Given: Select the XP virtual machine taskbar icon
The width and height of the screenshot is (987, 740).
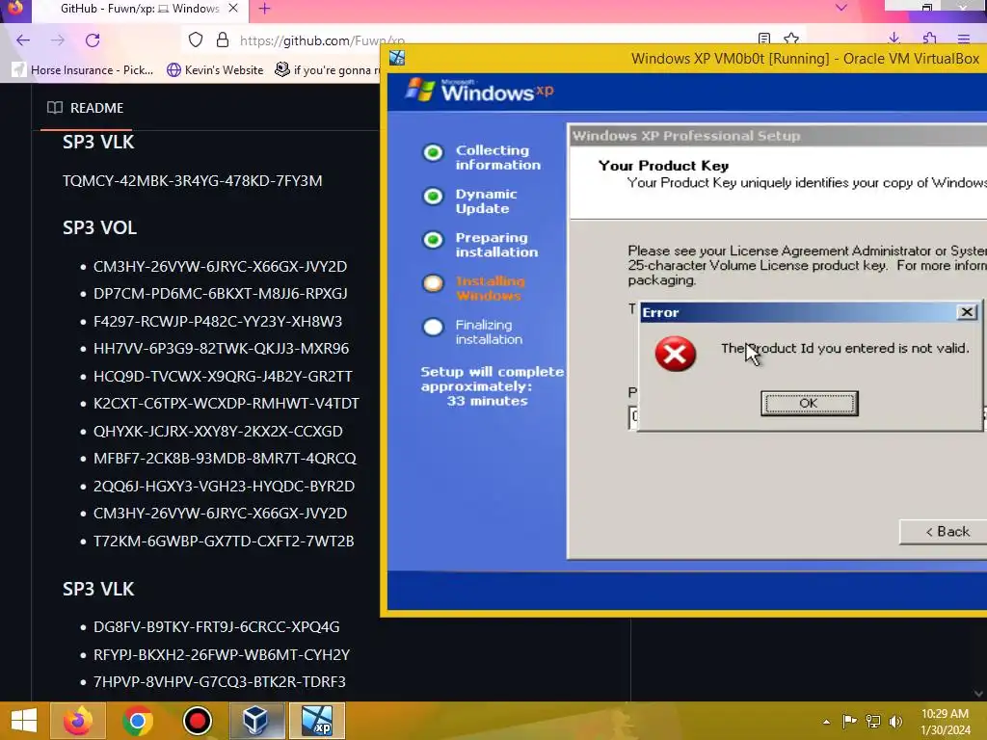Looking at the screenshot, I should (316, 721).
